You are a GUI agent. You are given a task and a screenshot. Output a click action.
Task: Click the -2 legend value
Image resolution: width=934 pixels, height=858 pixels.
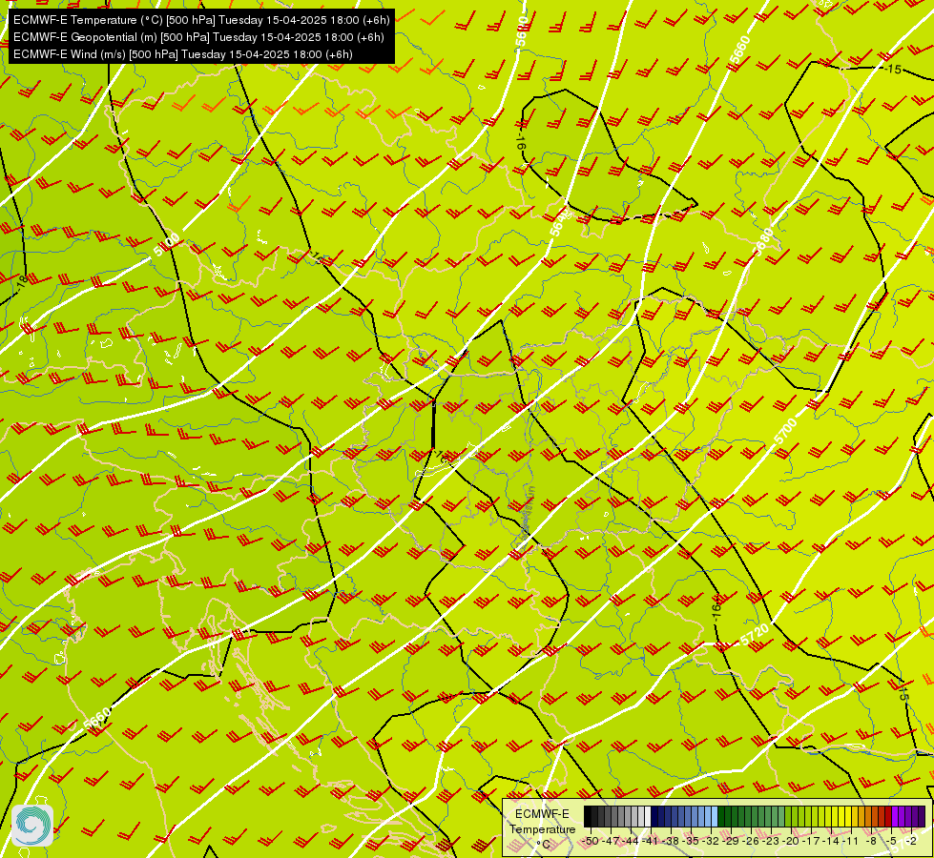coord(911,841)
